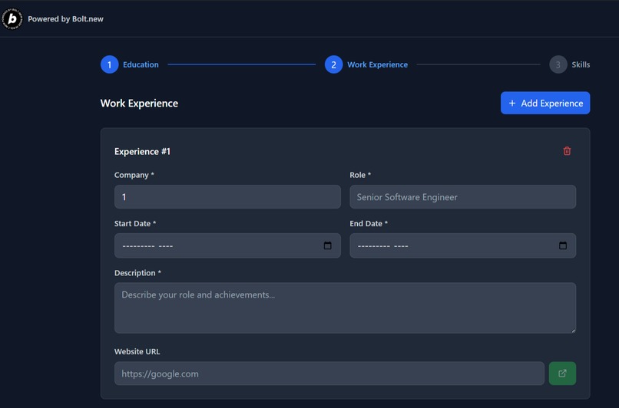Click the Website URL label
Image resolution: width=619 pixels, height=408 pixels.
137,351
